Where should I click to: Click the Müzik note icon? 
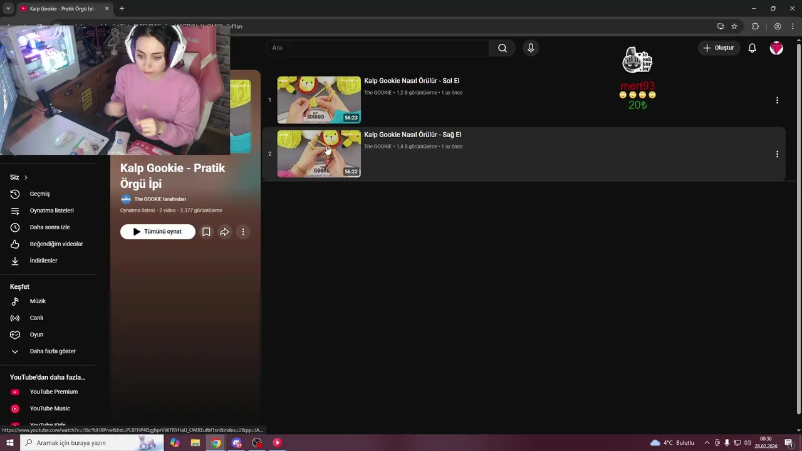pos(15,301)
